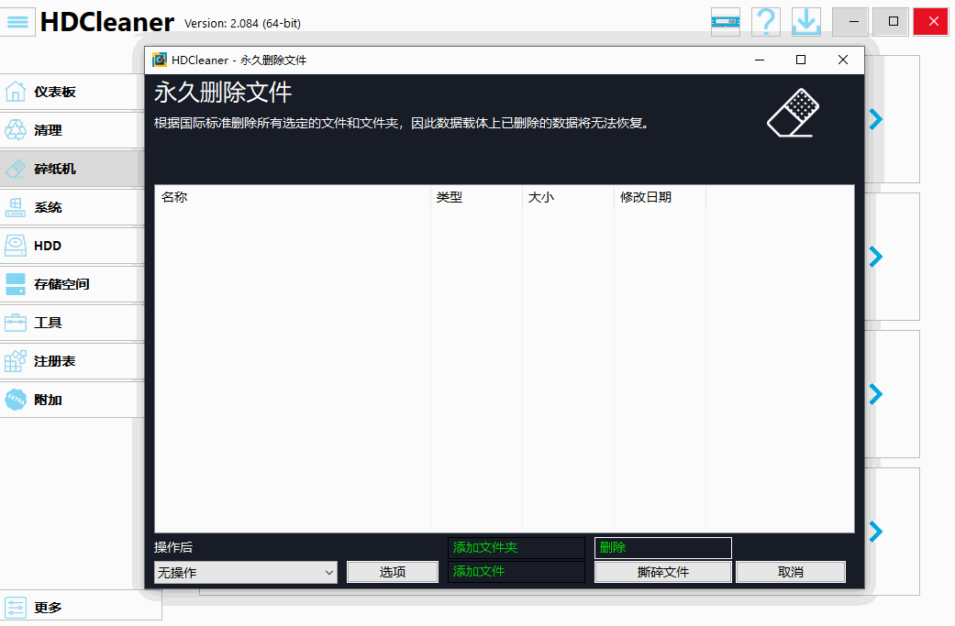Sort list by 修改日期 column header
The height and width of the screenshot is (626, 955).
tap(661, 197)
